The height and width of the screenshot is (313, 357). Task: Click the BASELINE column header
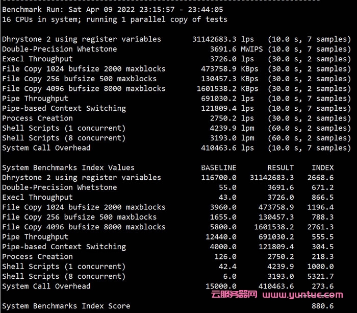(218, 167)
